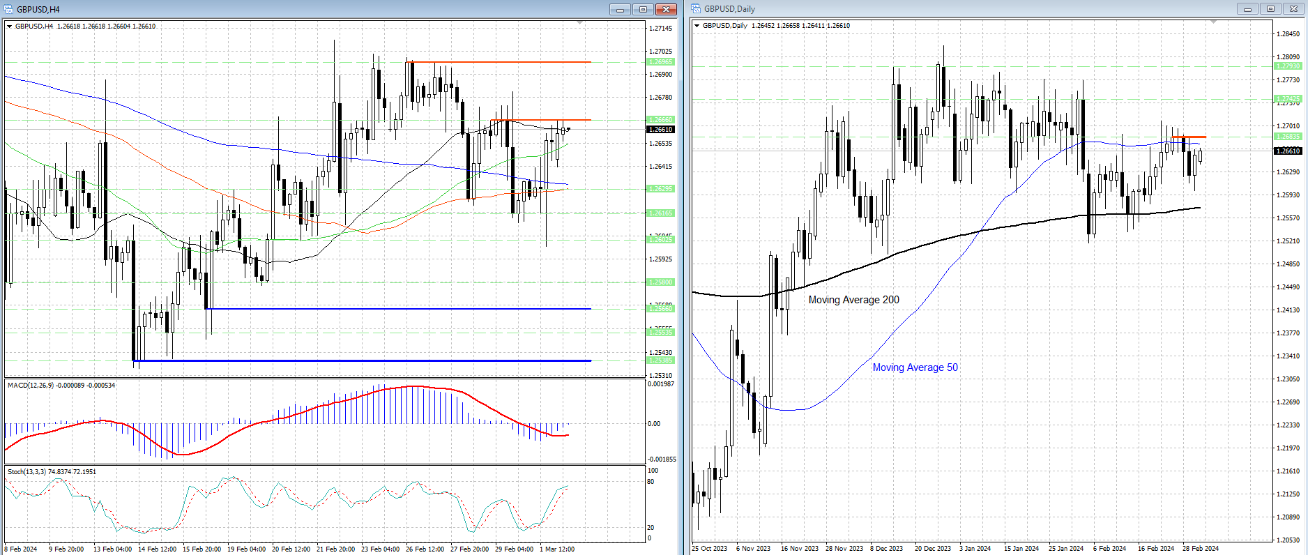Click the current price tag 1.26610 on H4 axis
The height and width of the screenshot is (555, 1308).
click(x=661, y=130)
